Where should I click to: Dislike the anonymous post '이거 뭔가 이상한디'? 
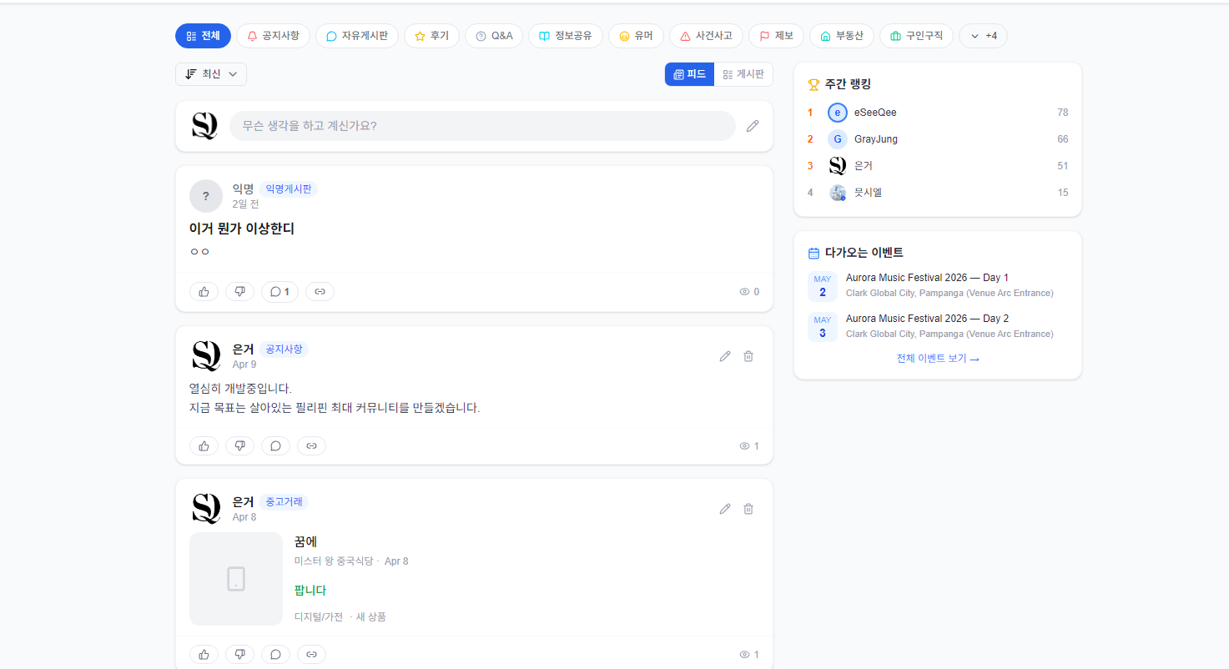coord(239,292)
